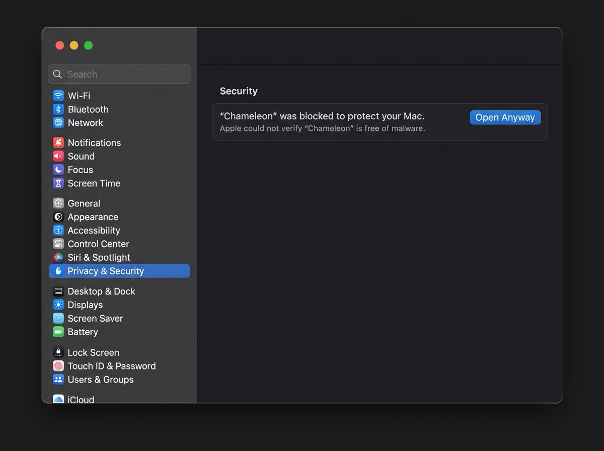The image size is (604, 451).
Task: Open Accessibility settings
Action: pyautogui.click(x=94, y=231)
